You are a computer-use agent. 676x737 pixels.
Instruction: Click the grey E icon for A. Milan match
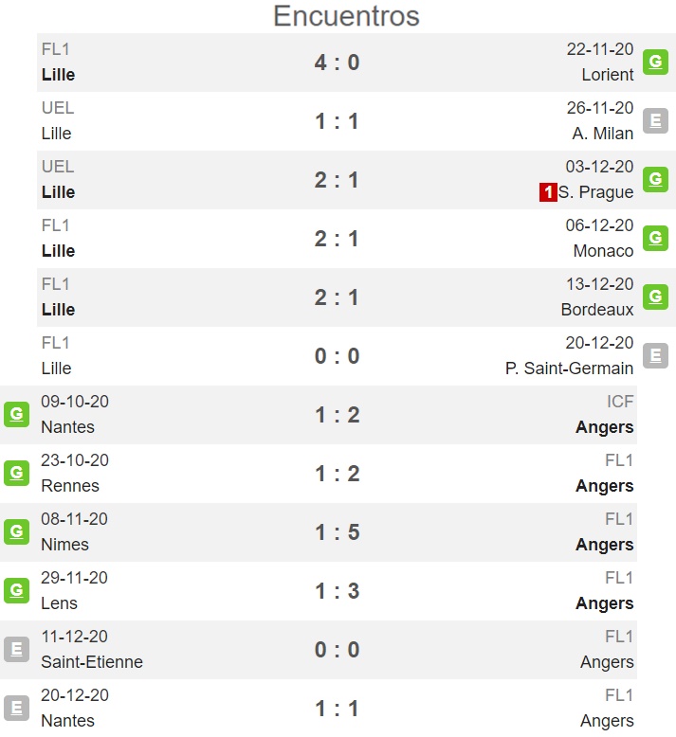(655, 121)
